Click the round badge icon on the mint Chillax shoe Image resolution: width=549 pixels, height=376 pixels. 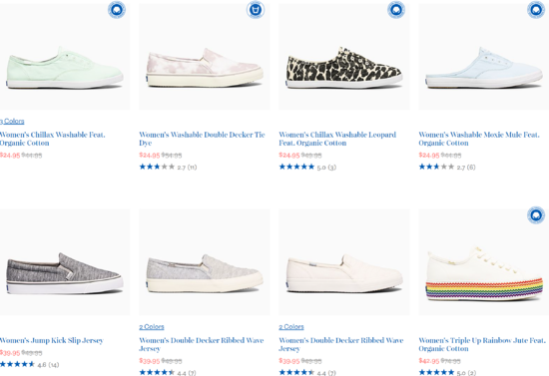pyautogui.click(x=117, y=10)
